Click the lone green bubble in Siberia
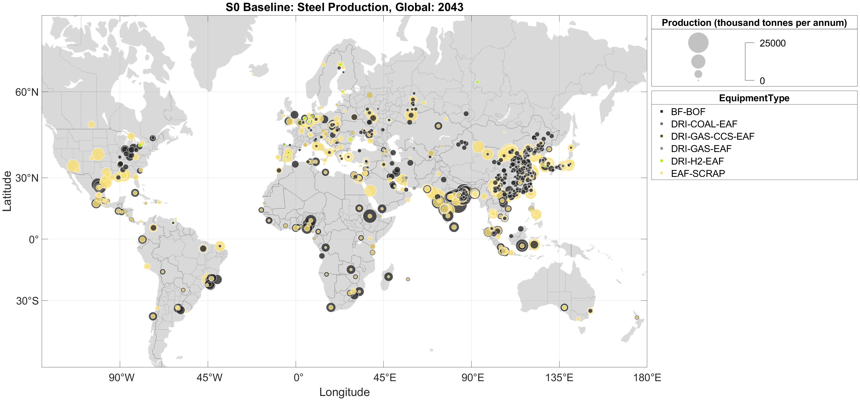The image size is (860, 401). coord(477,82)
